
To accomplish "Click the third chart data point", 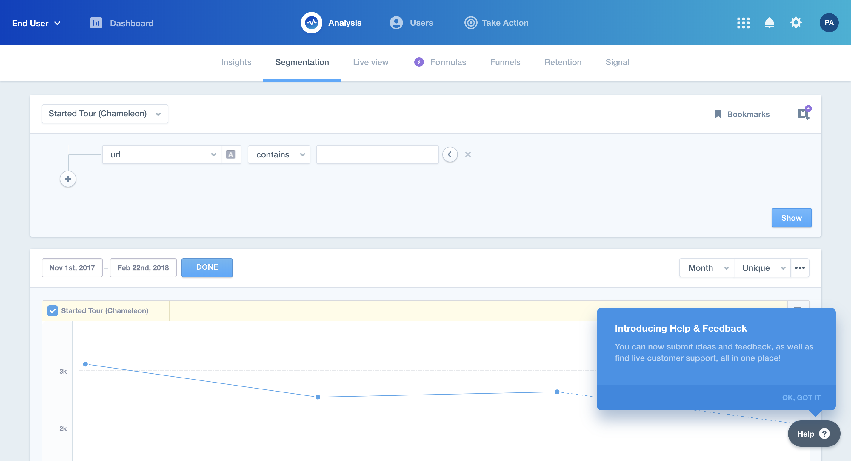I will (x=557, y=392).
